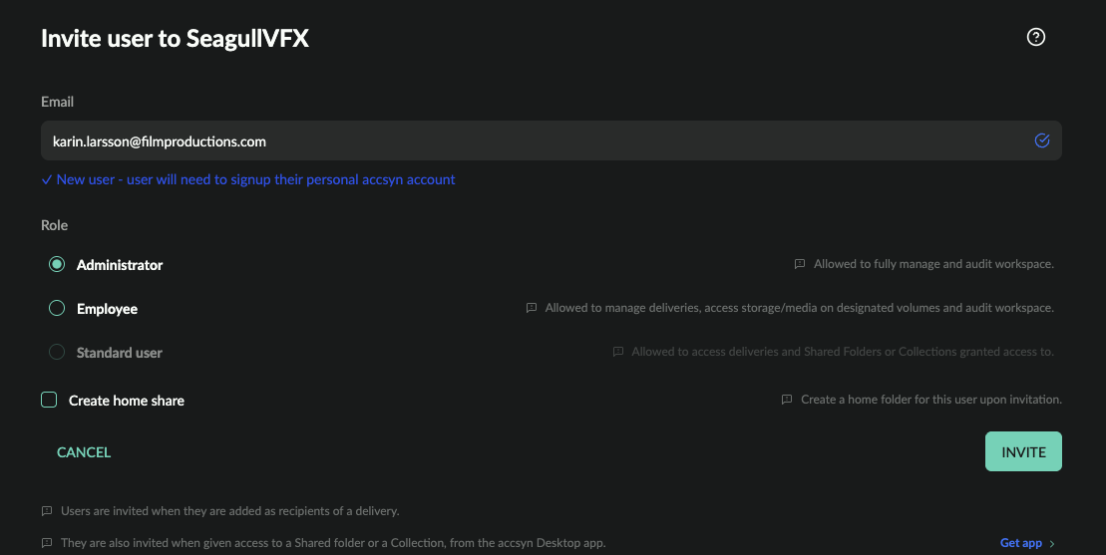Click the Administrator role info note icon
The height and width of the screenshot is (555, 1106).
(x=800, y=264)
